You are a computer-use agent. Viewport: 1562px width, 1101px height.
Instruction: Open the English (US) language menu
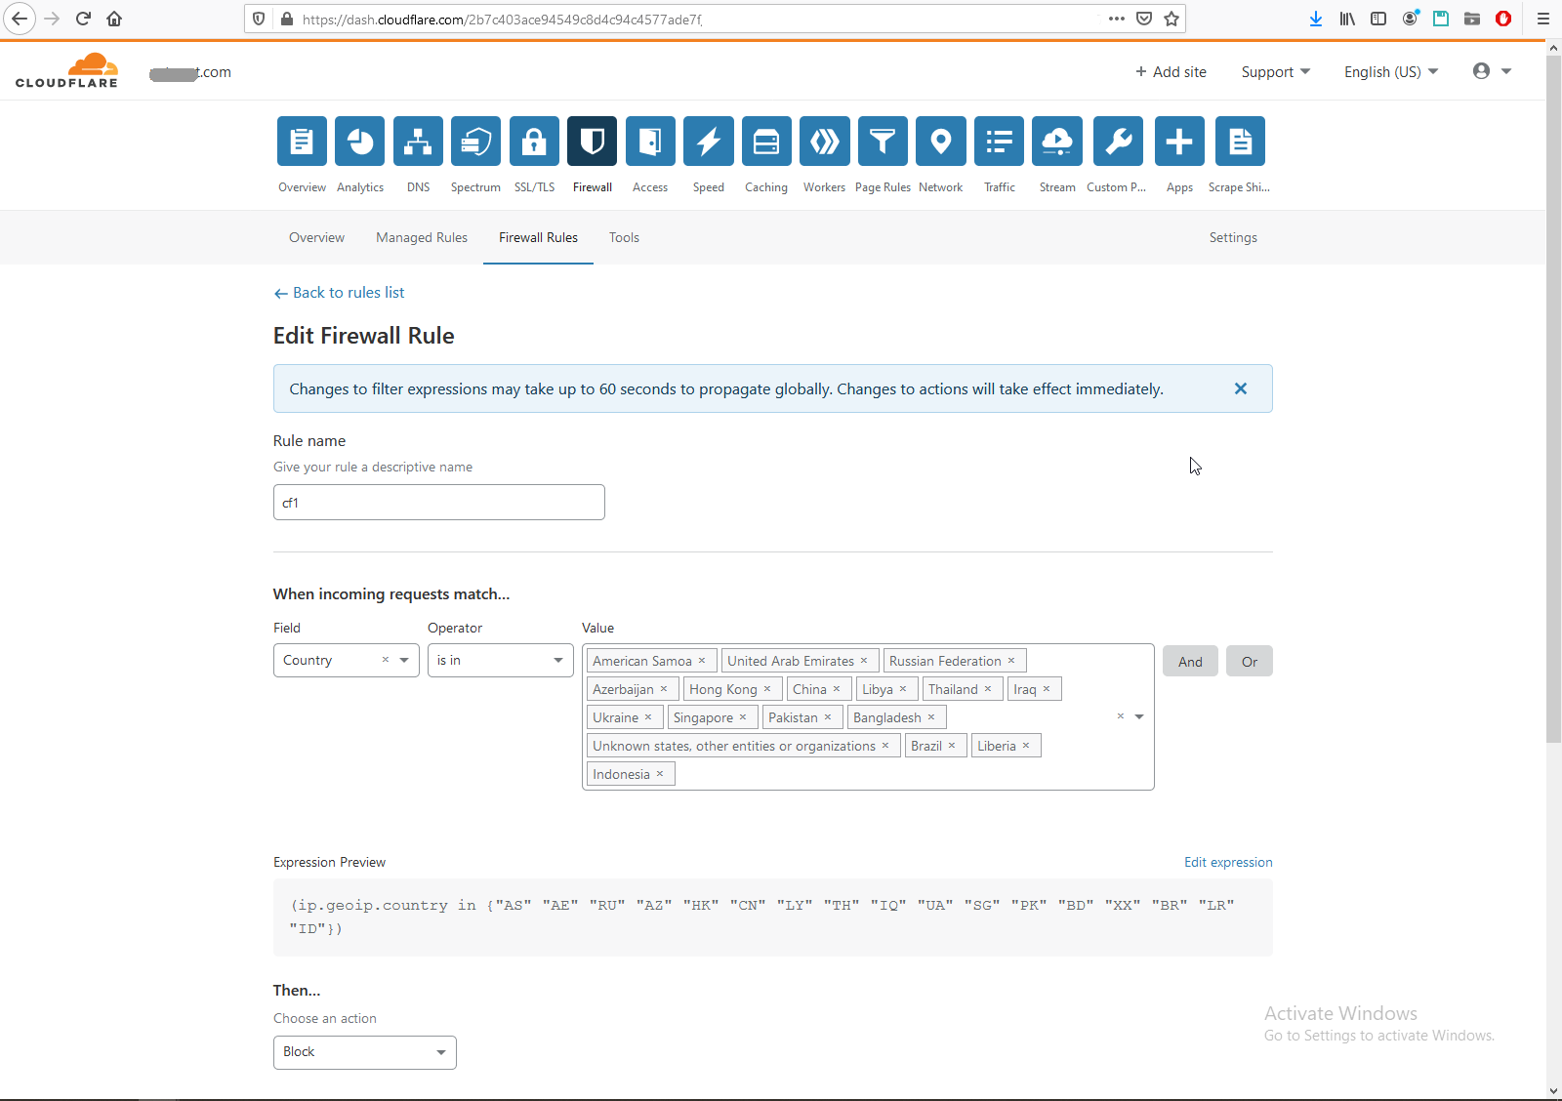pos(1391,72)
